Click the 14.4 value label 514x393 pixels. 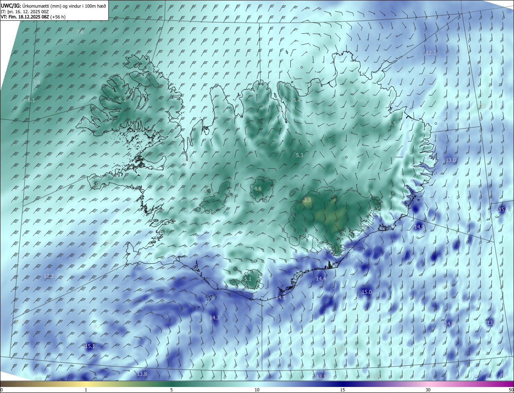(321, 278)
